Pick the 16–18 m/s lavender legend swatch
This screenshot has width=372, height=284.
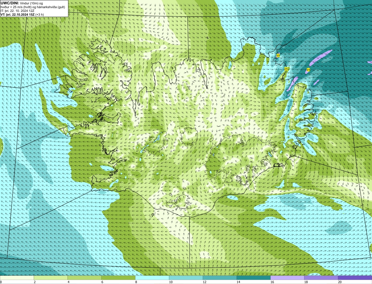coord(287,278)
